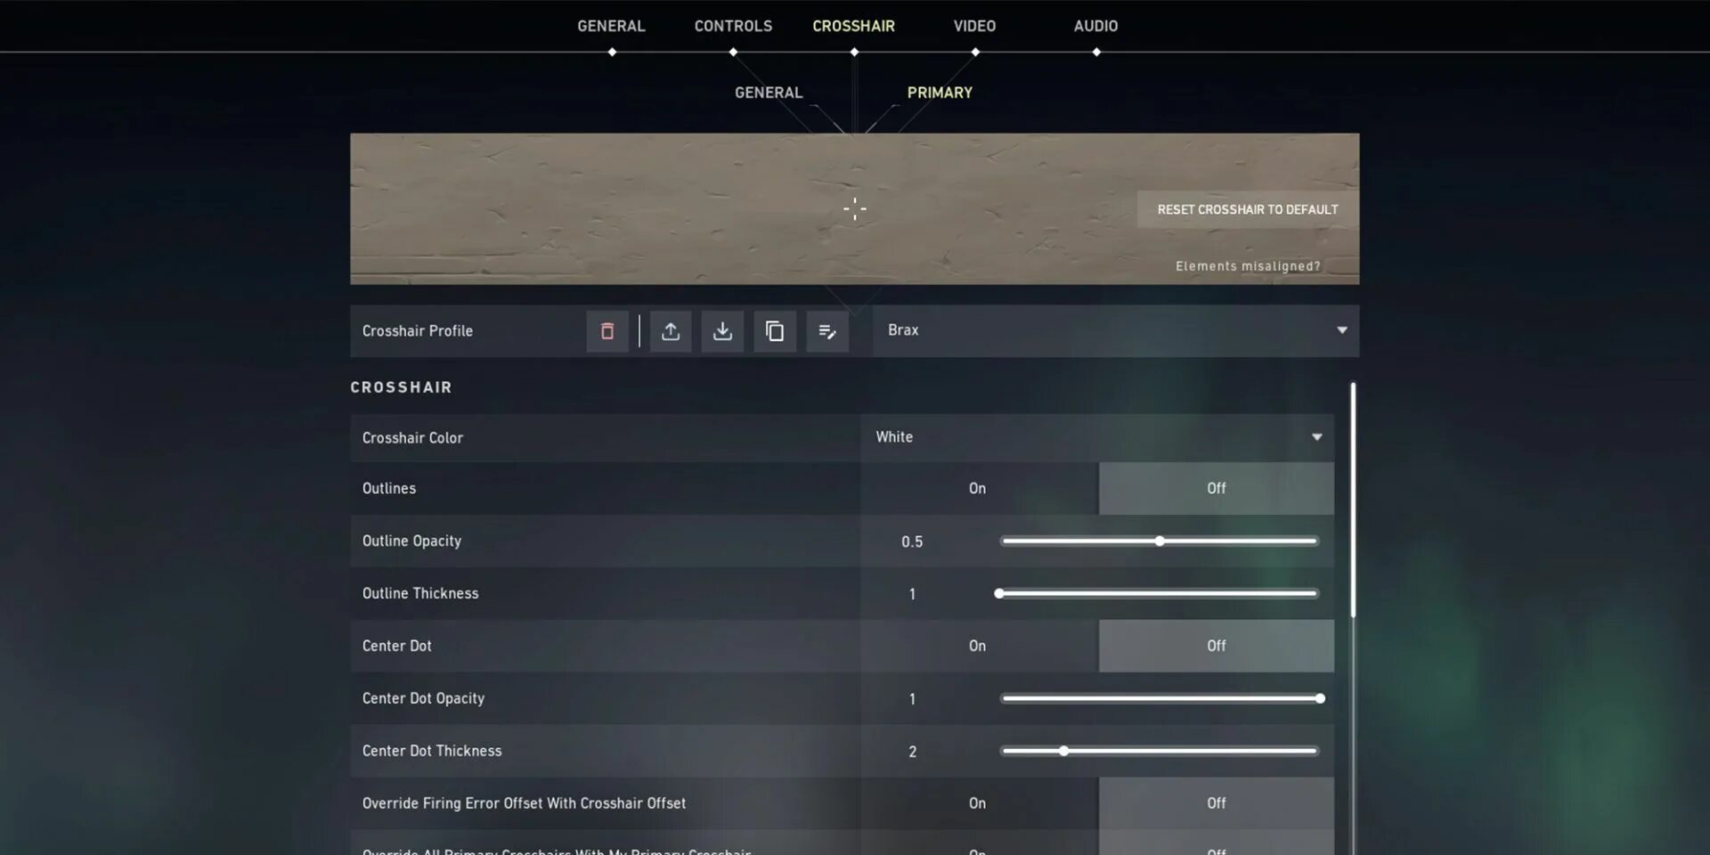Turn Outlines On
Viewport: 1710px width, 855px height.
tap(979, 488)
